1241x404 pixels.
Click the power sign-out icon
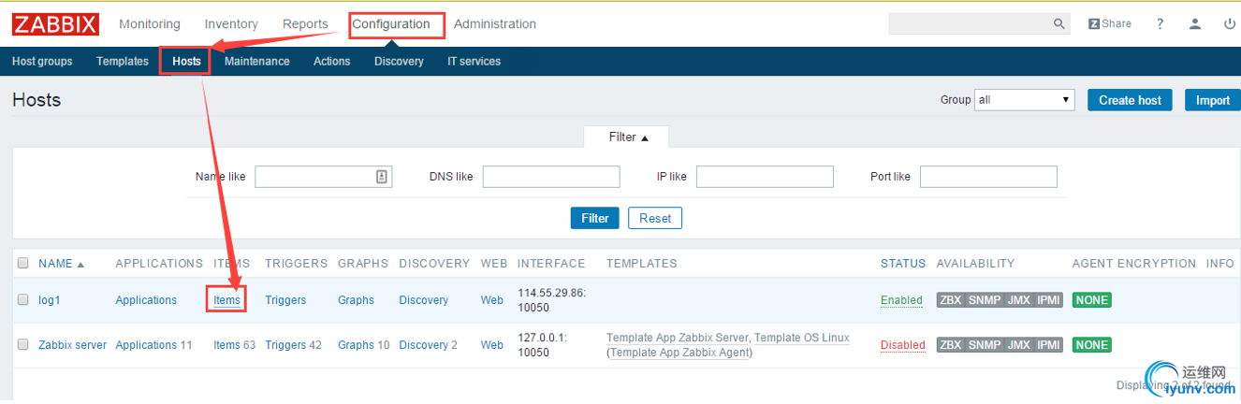[x=1230, y=24]
